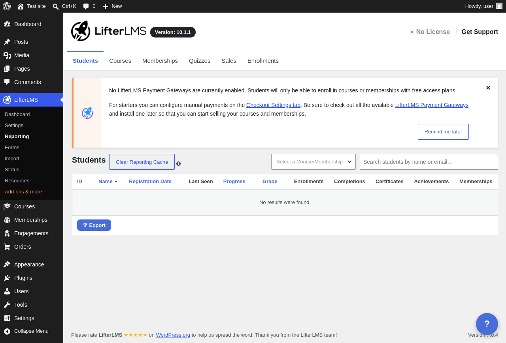Viewport: 506px width, 343px height.
Task: Sort students by ID column
Action: tap(79, 182)
